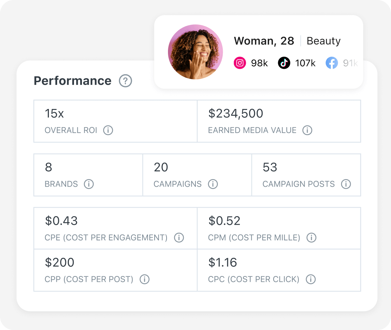The height and width of the screenshot is (330, 391).
Task: Open the Earned Media Value info icon
Action: [307, 130]
